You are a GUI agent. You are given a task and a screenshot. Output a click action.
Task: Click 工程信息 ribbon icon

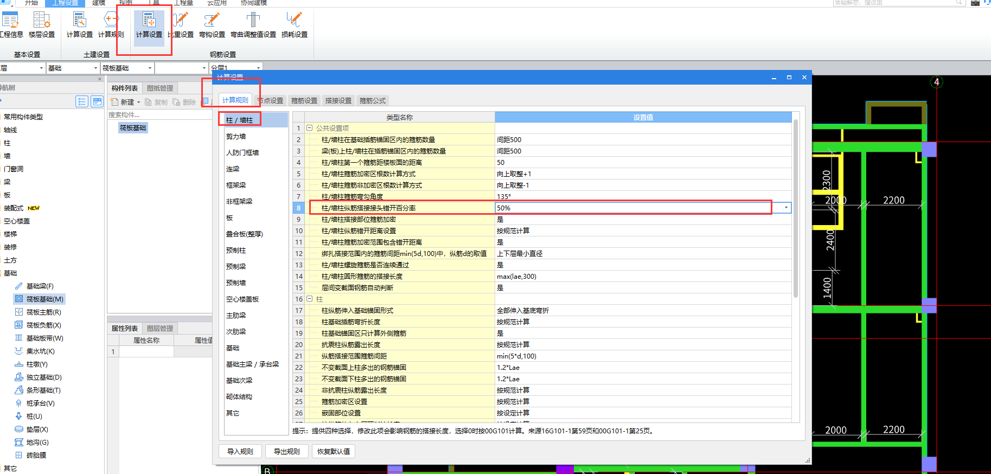point(11,25)
